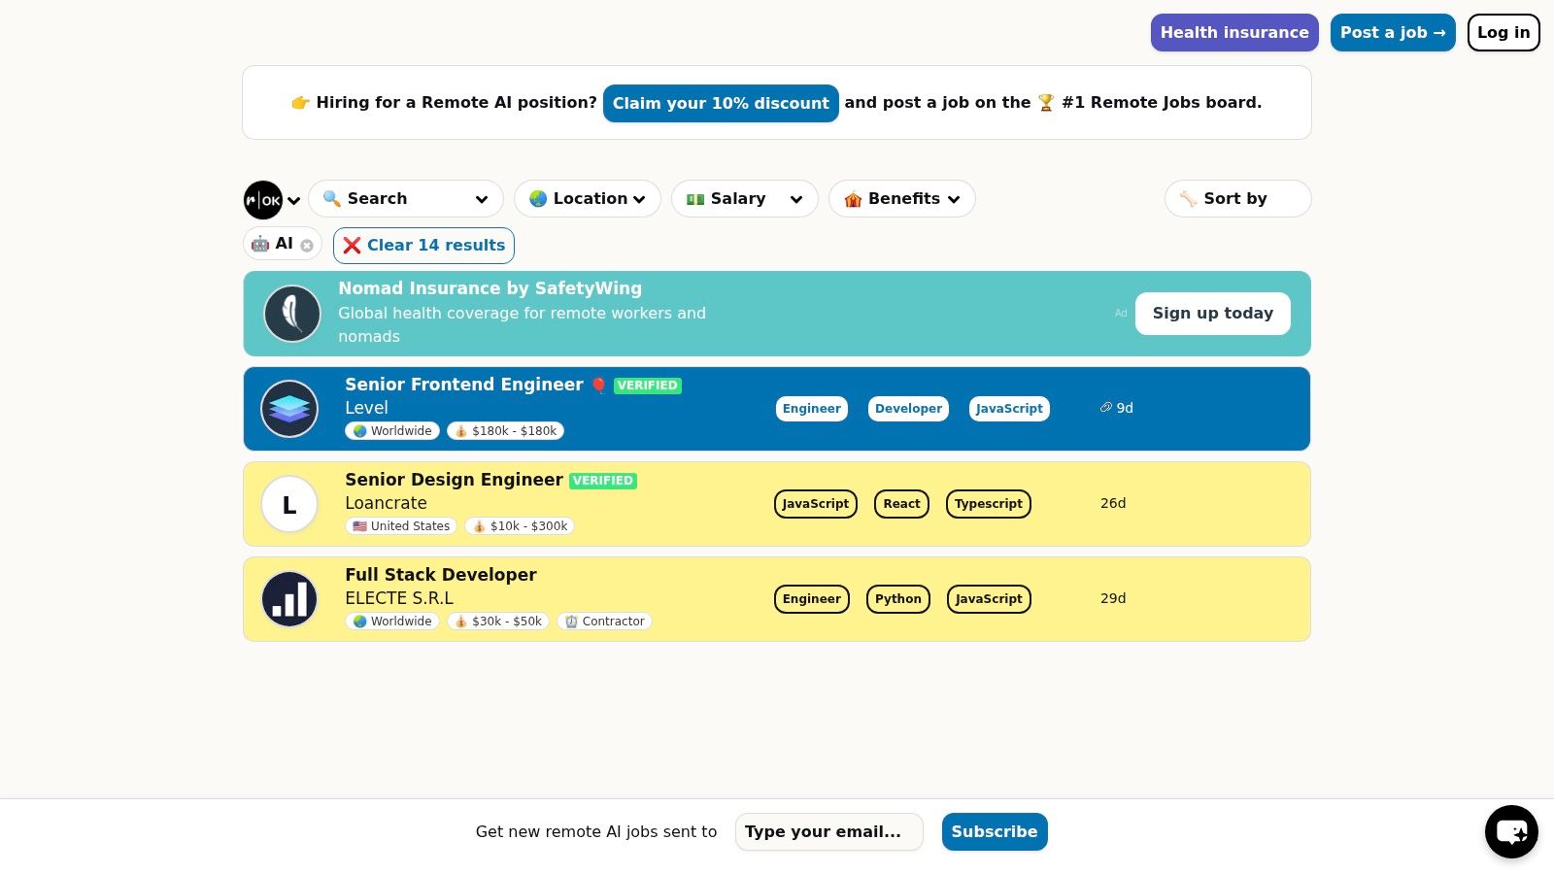Open the Senior Design Engineer job
The width and height of the screenshot is (1554, 874).
[454, 480]
